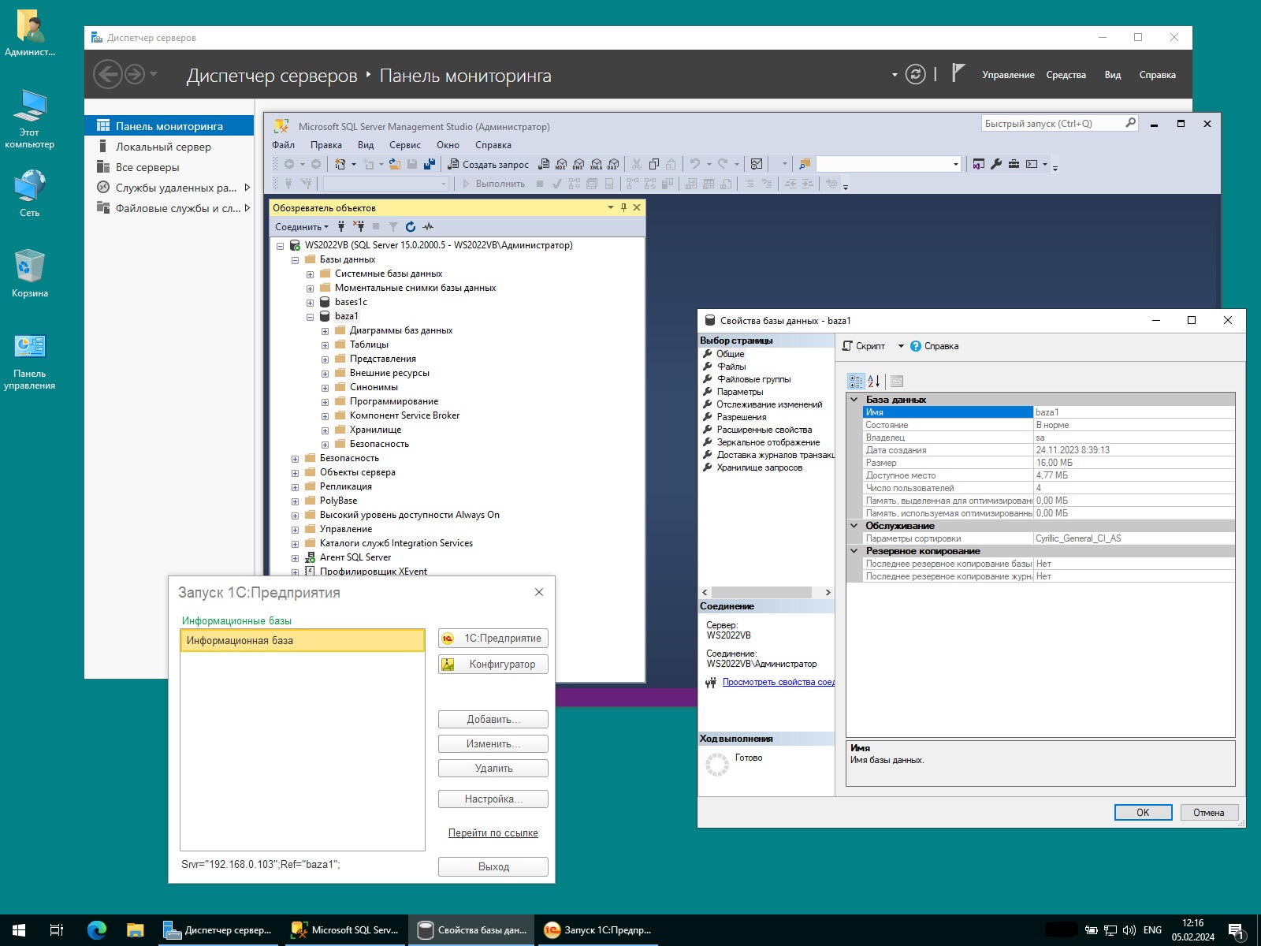The image size is (1261, 946).
Task: Click the view connection properties link
Action: point(778,682)
